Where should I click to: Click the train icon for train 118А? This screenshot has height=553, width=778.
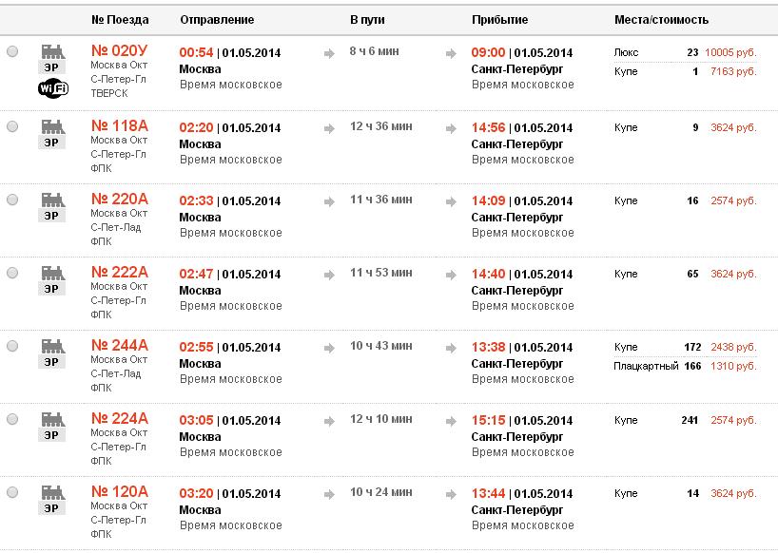[51, 126]
